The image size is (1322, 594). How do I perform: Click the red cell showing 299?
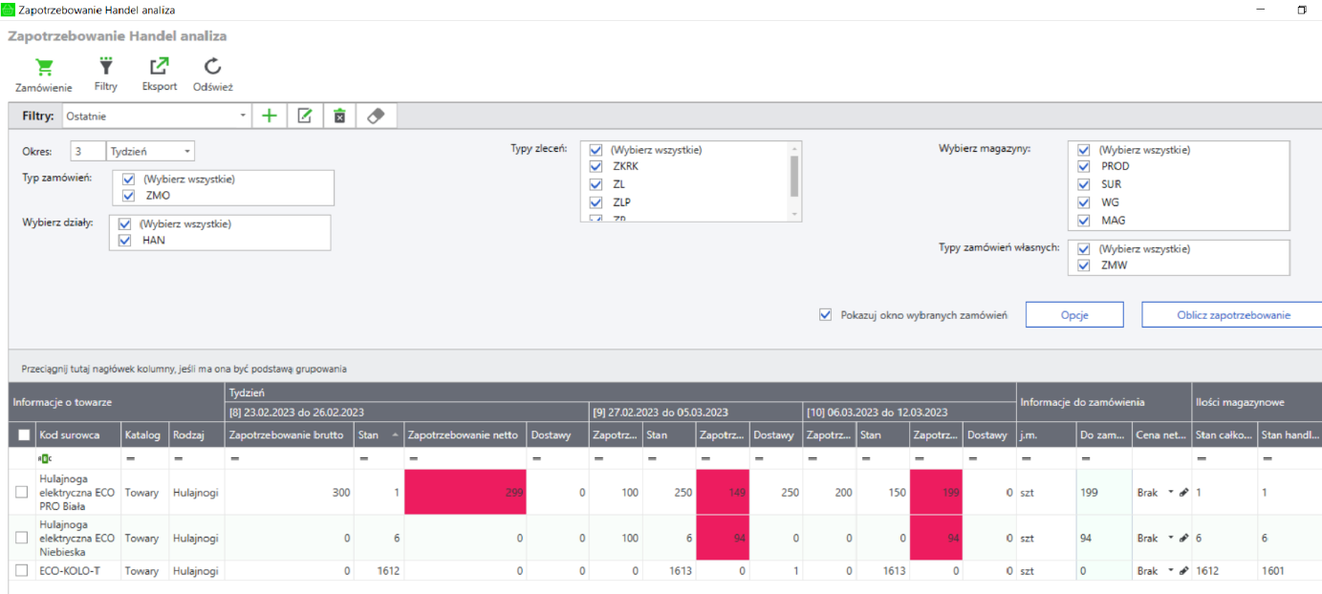click(x=466, y=493)
